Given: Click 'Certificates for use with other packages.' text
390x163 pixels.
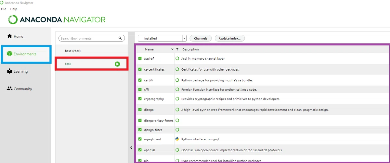Looking at the screenshot, I should pos(211,69).
